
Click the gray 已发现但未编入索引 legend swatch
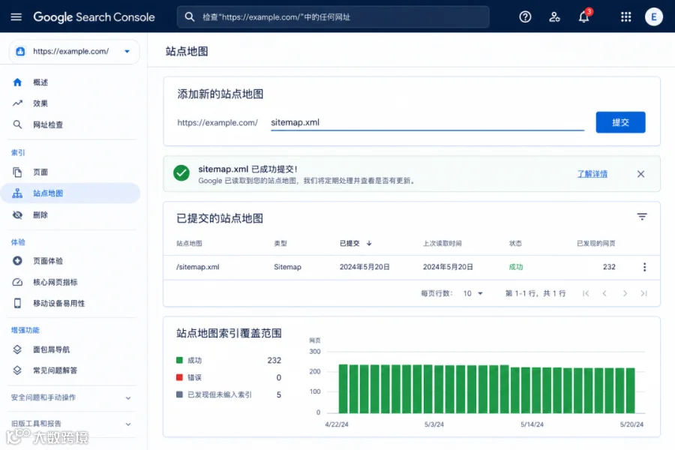pos(179,394)
